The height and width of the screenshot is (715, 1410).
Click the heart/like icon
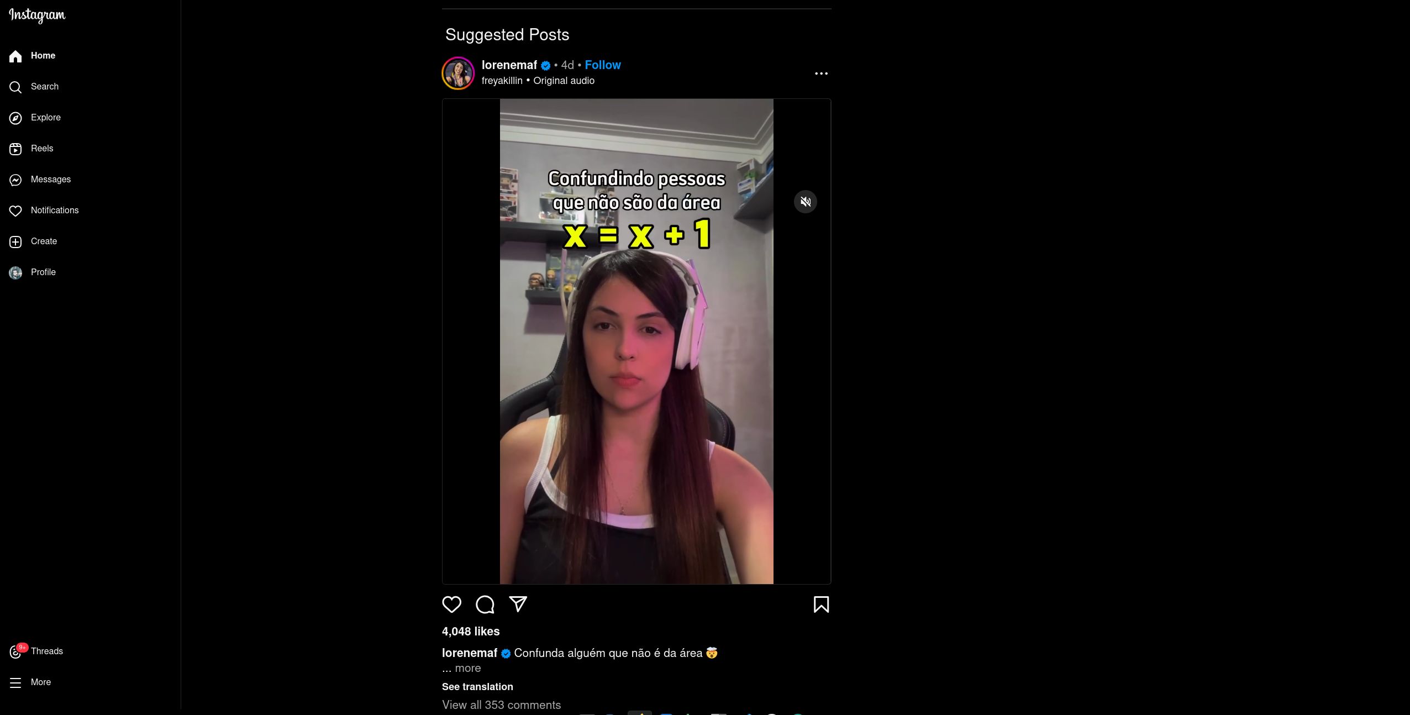point(451,604)
